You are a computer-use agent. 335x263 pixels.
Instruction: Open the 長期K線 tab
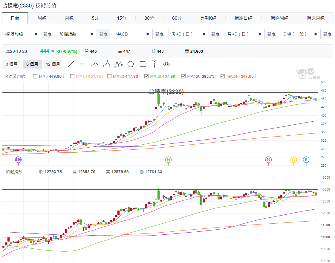(x=208, y=18)
